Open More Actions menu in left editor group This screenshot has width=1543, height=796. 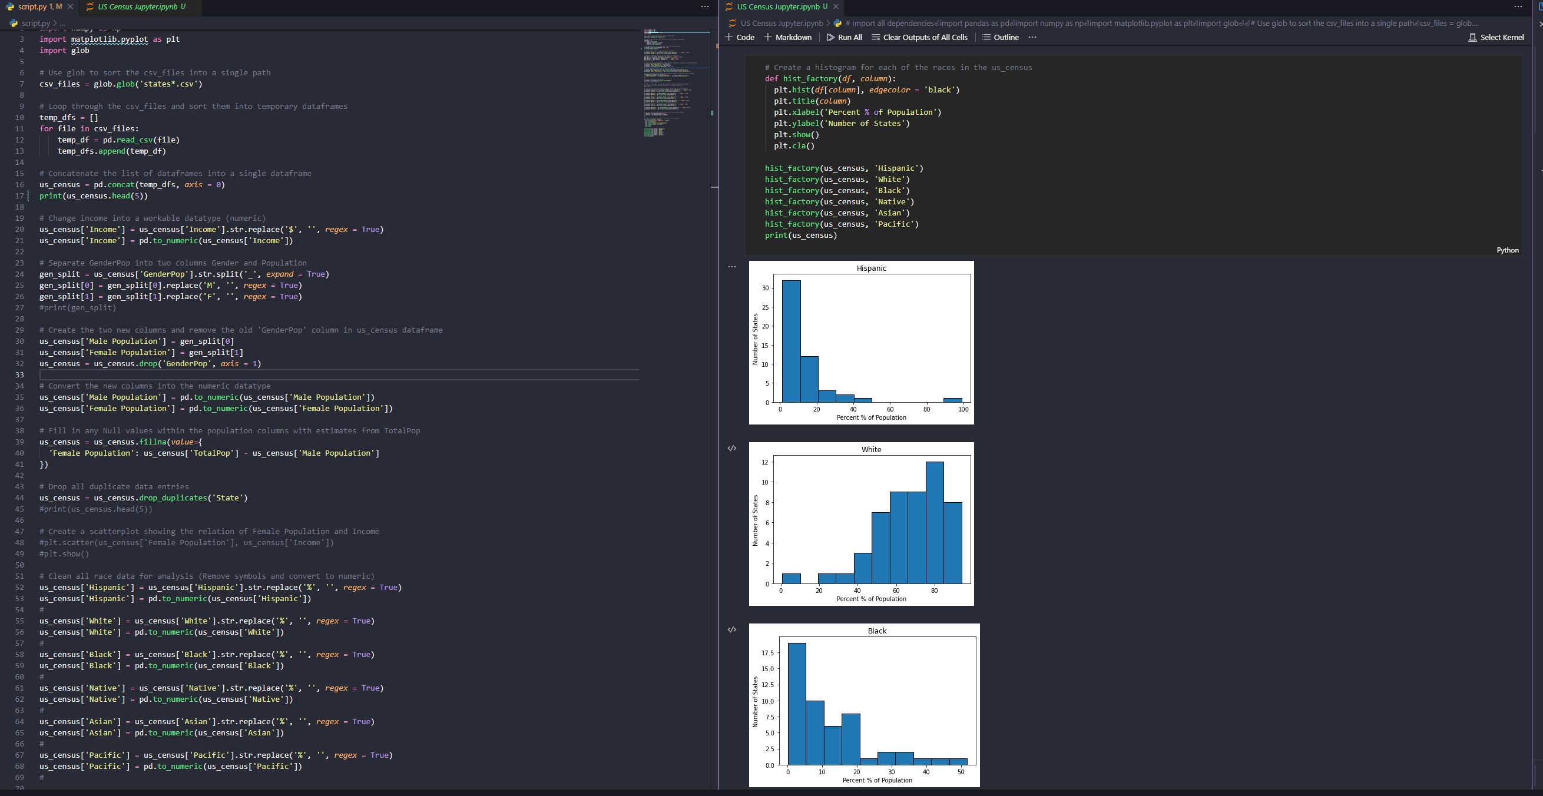pyautogui.click(x=704, y=6)
